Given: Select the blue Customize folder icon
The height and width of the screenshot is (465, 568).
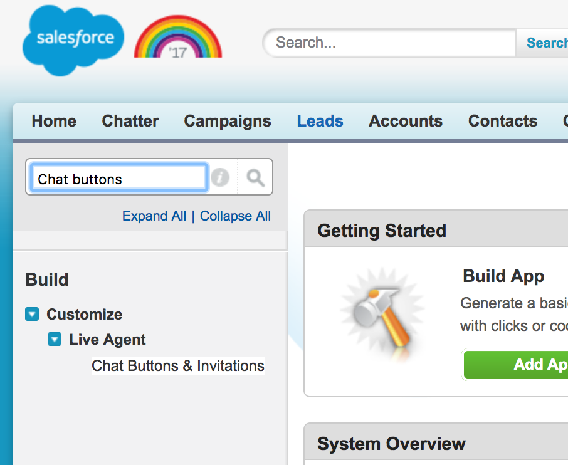Looking at the screenshot, I should tap(32, 314).
